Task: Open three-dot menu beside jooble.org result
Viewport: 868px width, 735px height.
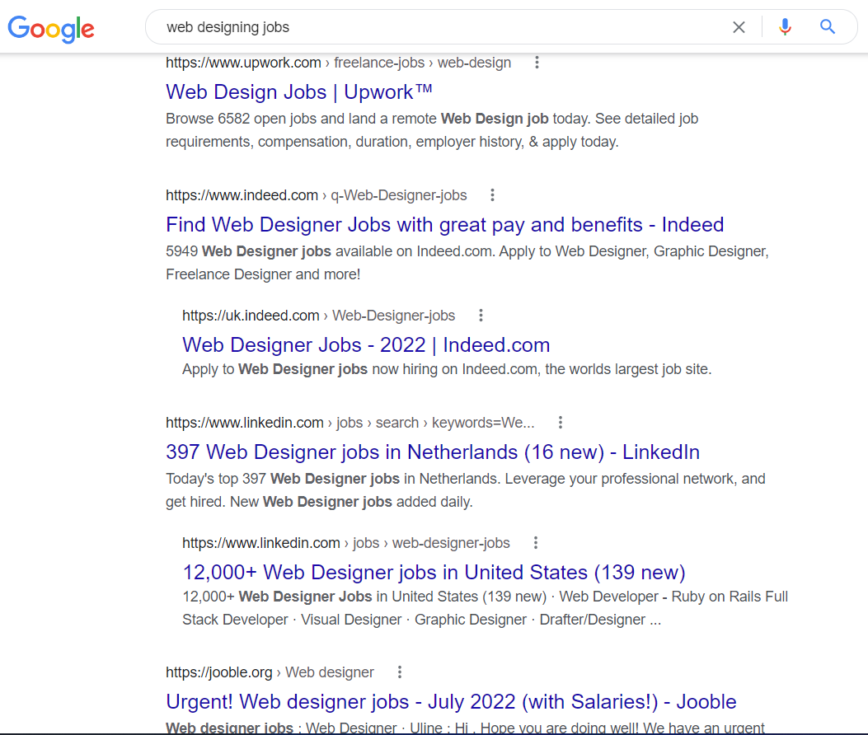Action: pos(399,672)
